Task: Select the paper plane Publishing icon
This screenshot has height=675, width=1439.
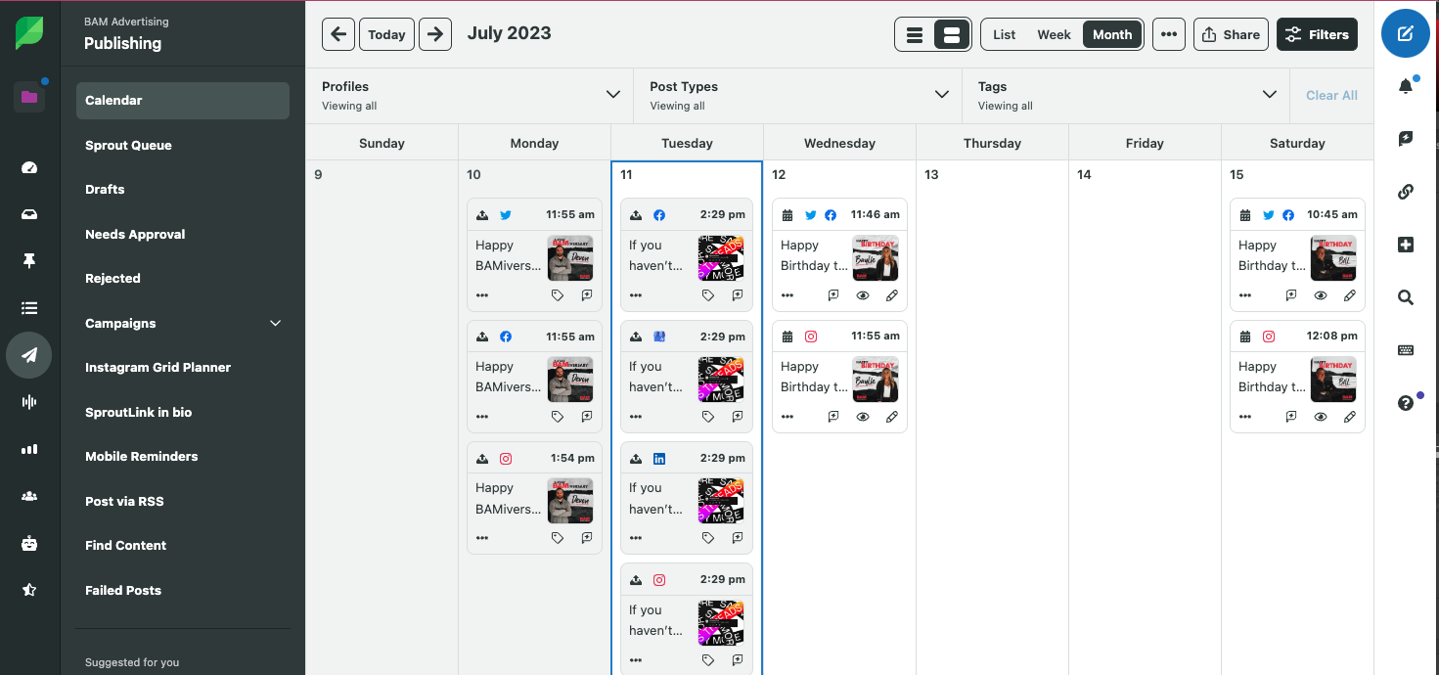Action: [x=29, y=355]
